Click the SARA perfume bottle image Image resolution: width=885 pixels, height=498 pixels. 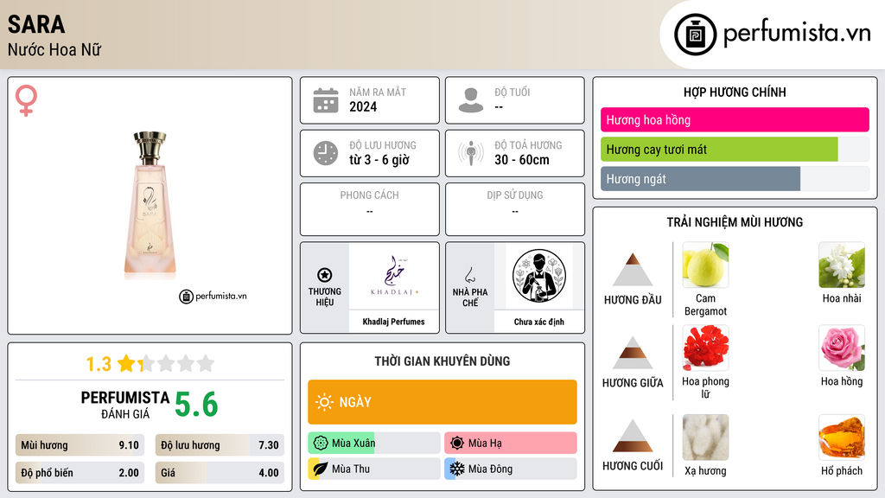tap(150, 204)
